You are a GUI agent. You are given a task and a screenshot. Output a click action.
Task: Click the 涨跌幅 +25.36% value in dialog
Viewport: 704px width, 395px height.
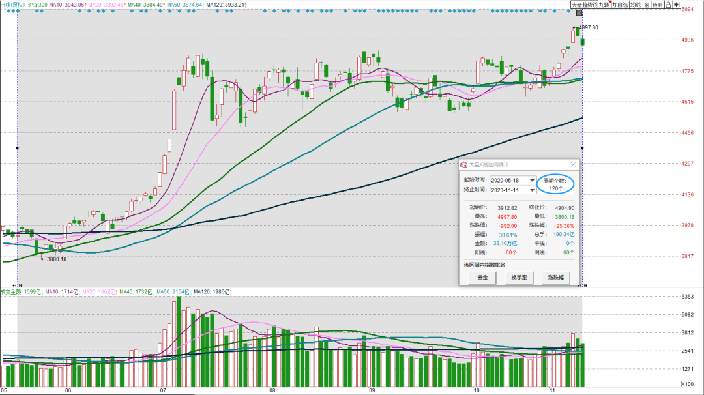tap(563, 226)
